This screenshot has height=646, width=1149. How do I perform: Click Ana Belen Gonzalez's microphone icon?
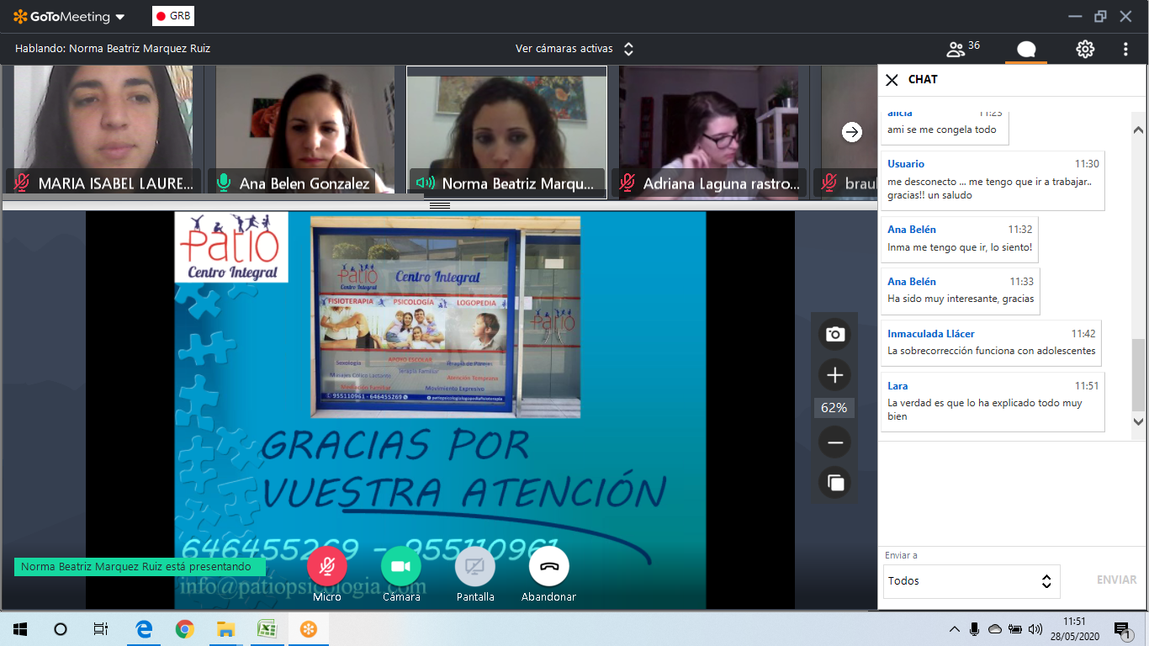pos(224,183)
